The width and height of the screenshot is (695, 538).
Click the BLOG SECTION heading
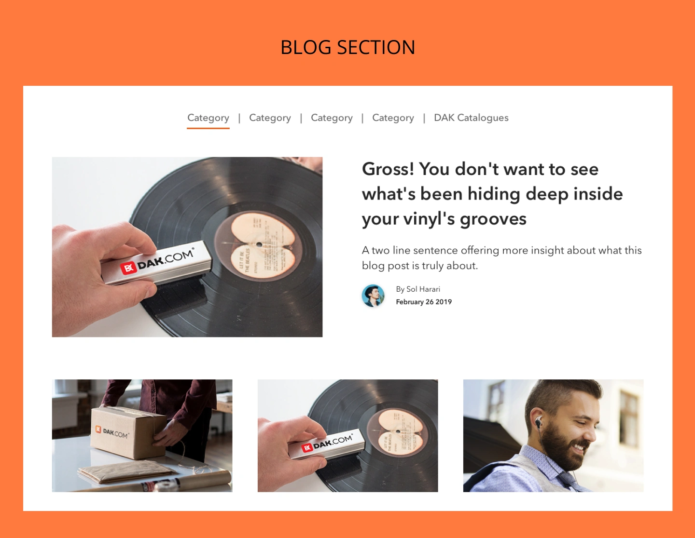click(x=347, y=47)
